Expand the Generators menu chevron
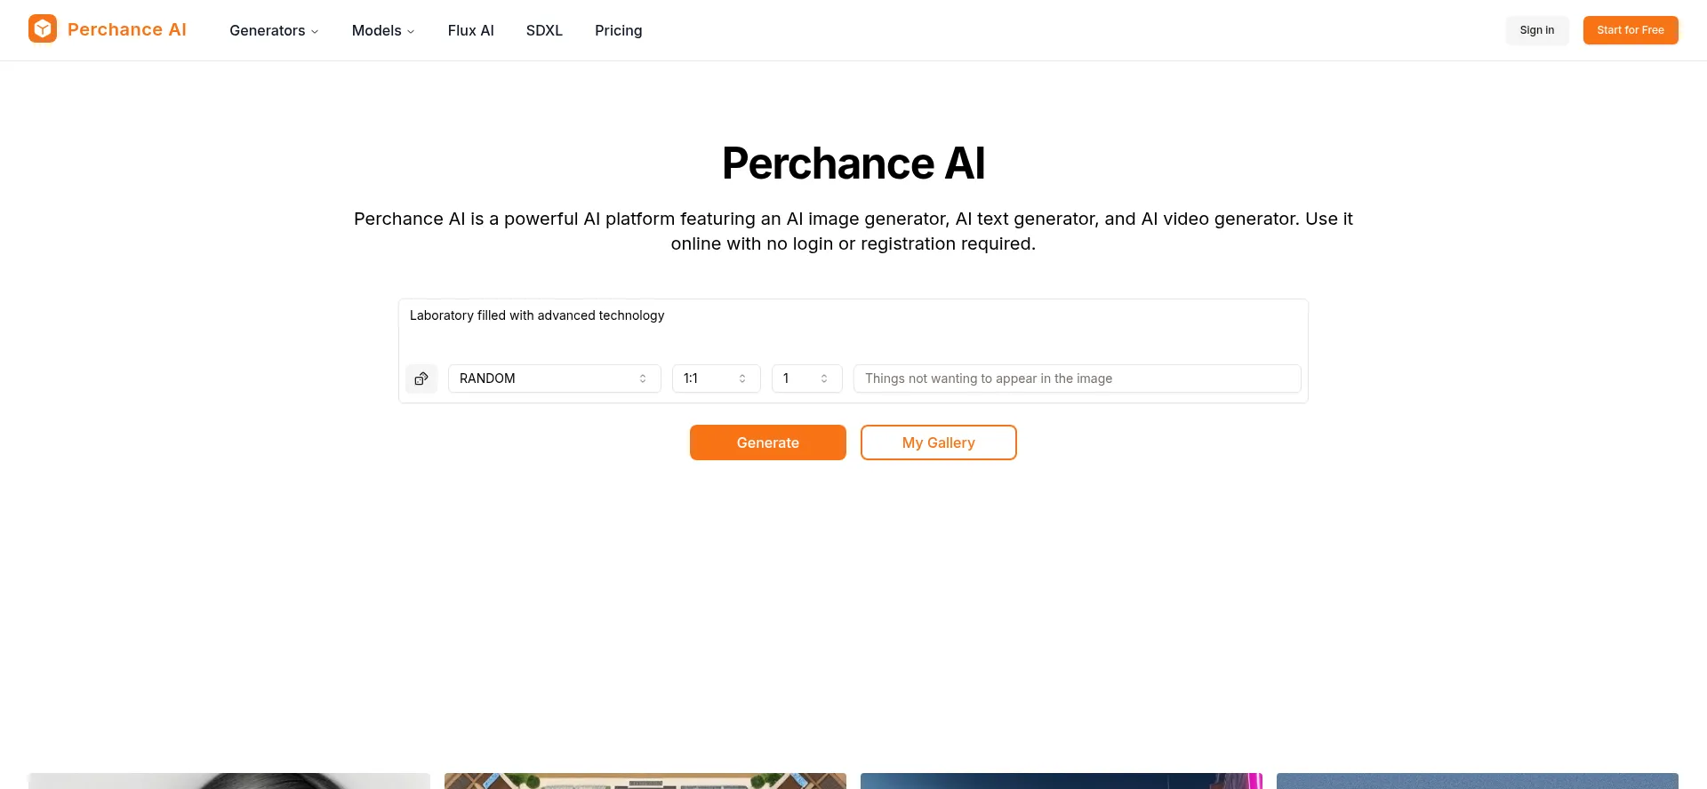Viewport: 1707px width, 789px height. click(315, 31)
